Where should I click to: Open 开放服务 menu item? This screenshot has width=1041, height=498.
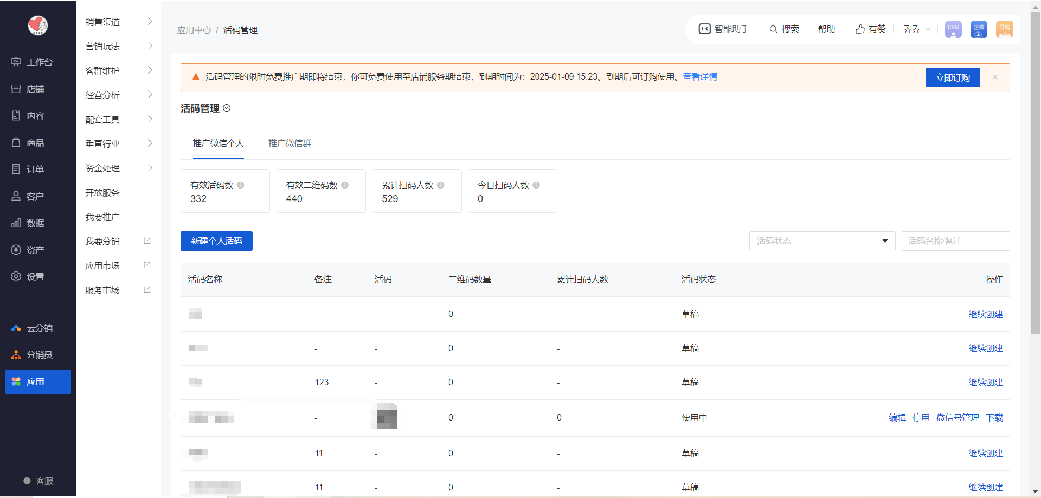(102, 193)
